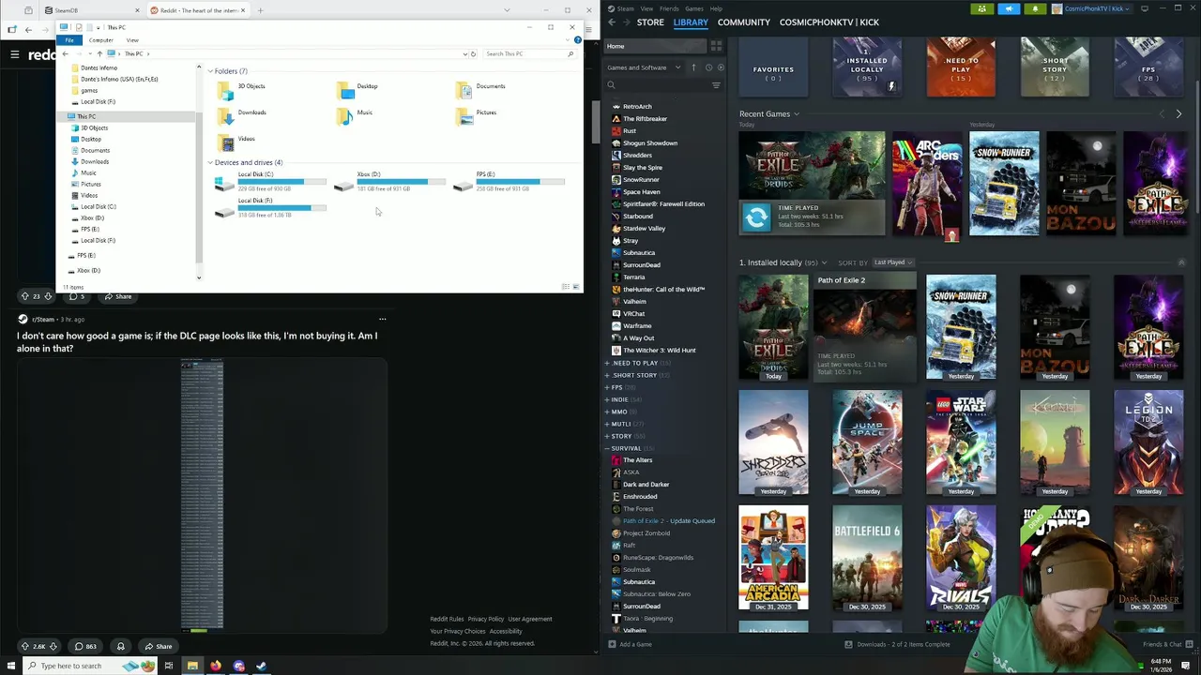Click Steam library sort-order up arrow

(x=693, y=67)
